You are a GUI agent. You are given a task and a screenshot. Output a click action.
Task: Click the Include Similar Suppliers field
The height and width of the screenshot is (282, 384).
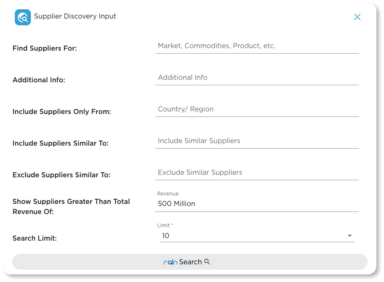pyautogui.click(x=257, y=141)
